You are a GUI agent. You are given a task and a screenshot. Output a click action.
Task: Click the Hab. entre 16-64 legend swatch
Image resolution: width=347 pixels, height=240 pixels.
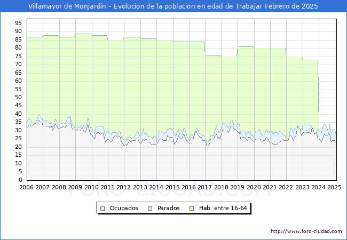click(192, 209)
